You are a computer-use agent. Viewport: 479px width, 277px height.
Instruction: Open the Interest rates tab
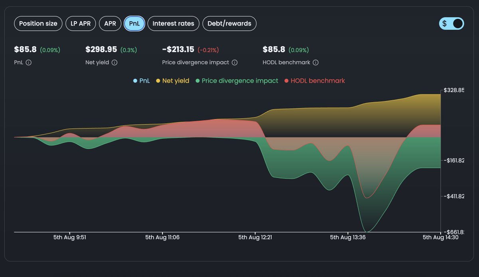point(173,24)
